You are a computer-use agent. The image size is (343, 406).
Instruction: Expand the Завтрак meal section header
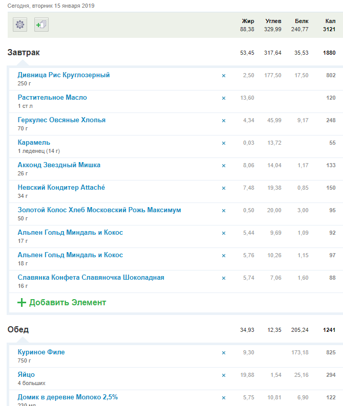tap(24, 53)
